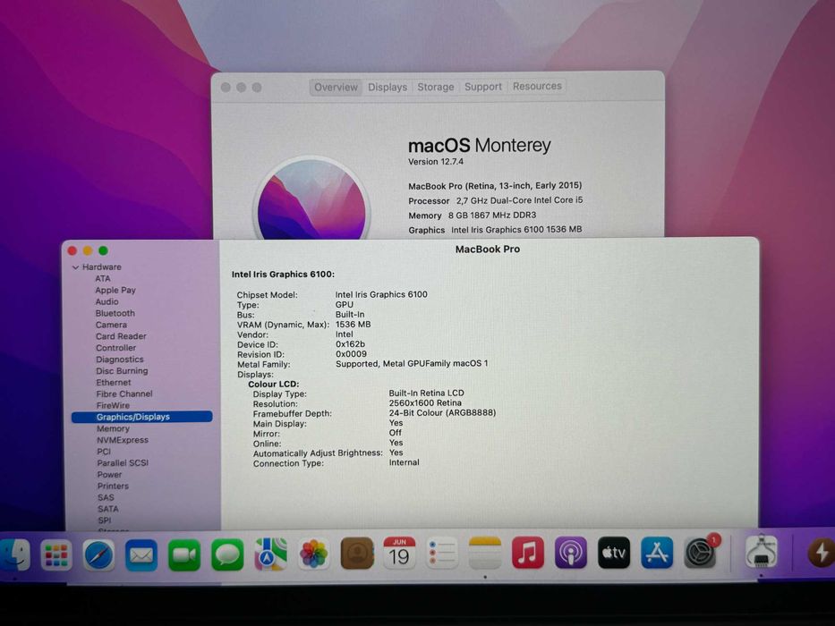This screenshot has height=626, width=835.
Task: Select Power in the Hardware list
Action: [110, 475]
